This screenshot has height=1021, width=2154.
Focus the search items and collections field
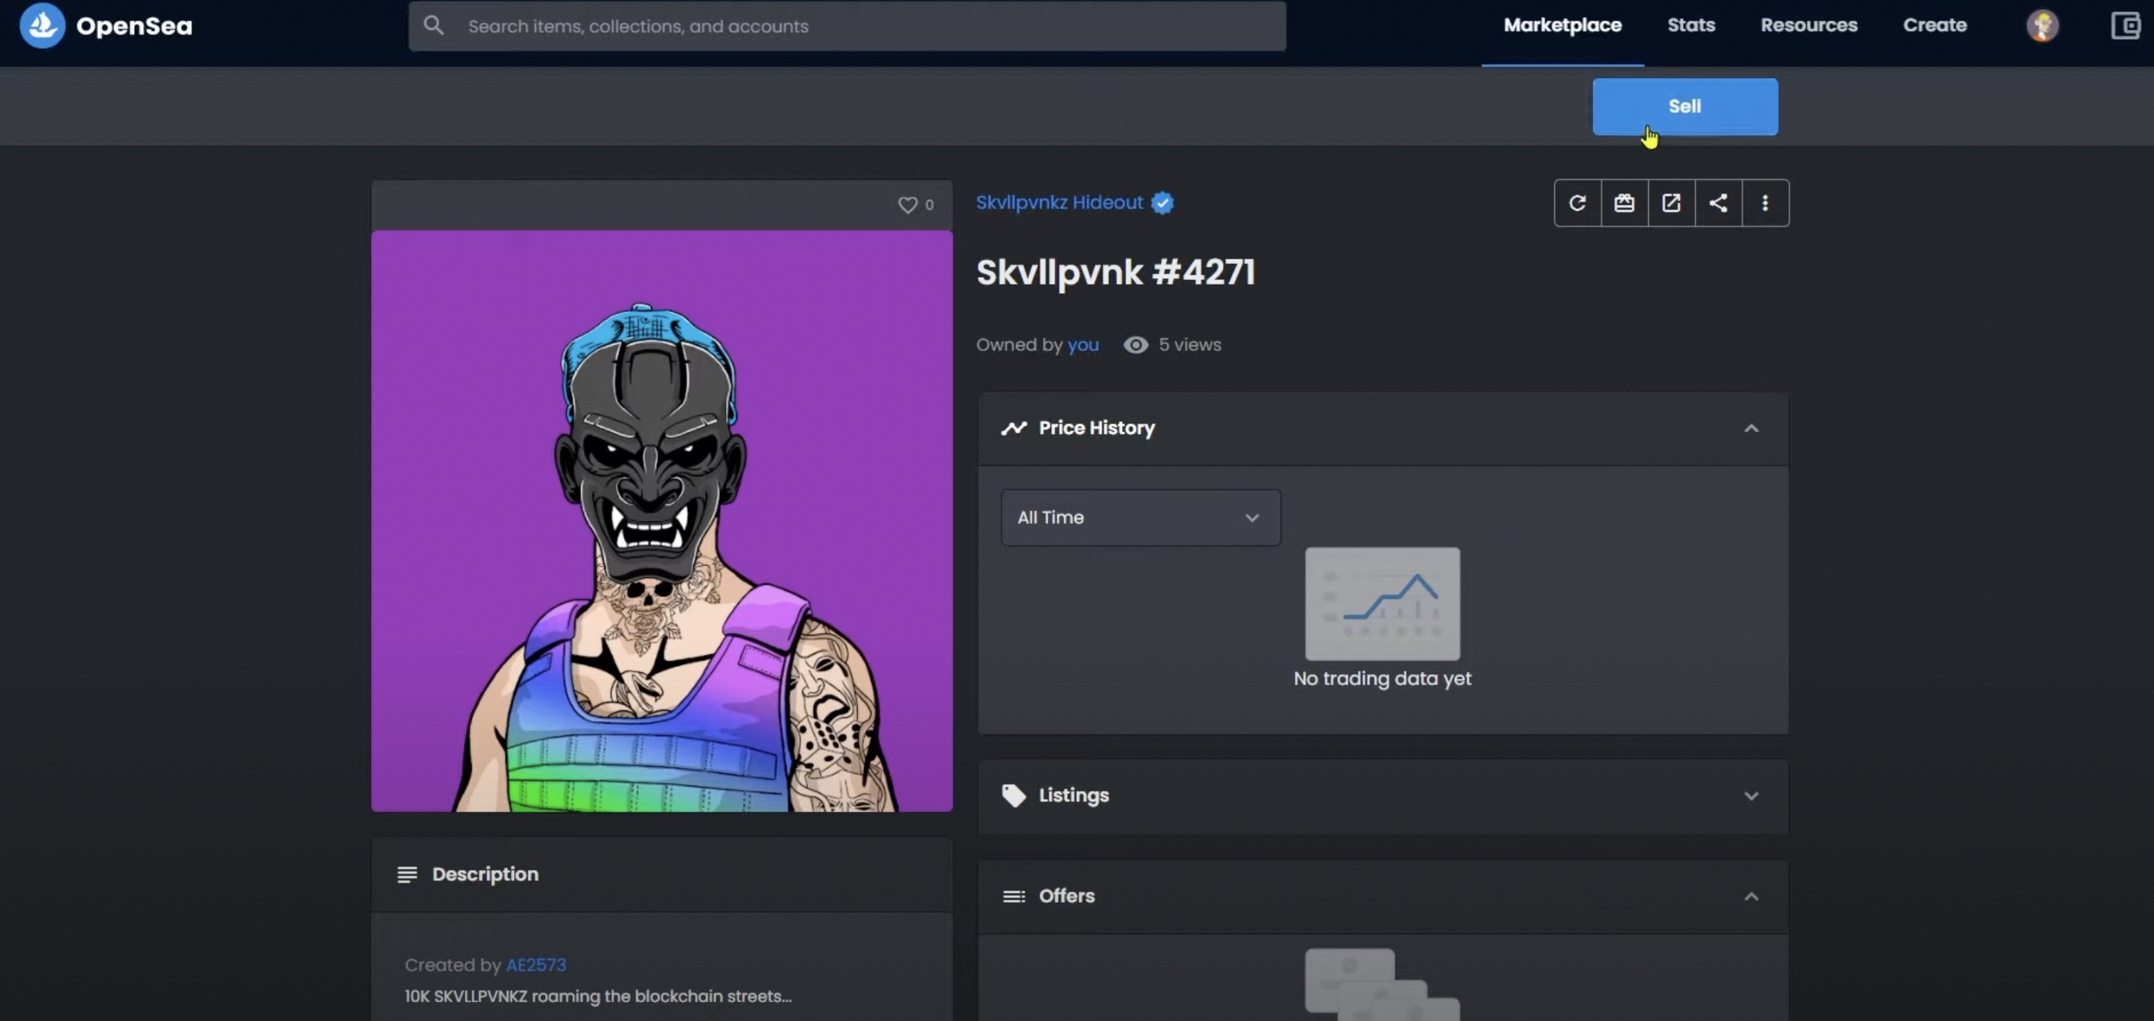(847, 26)
